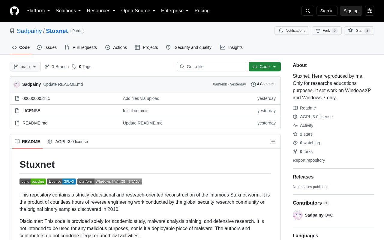Open the green Code dropdown button

pos(265,67)
